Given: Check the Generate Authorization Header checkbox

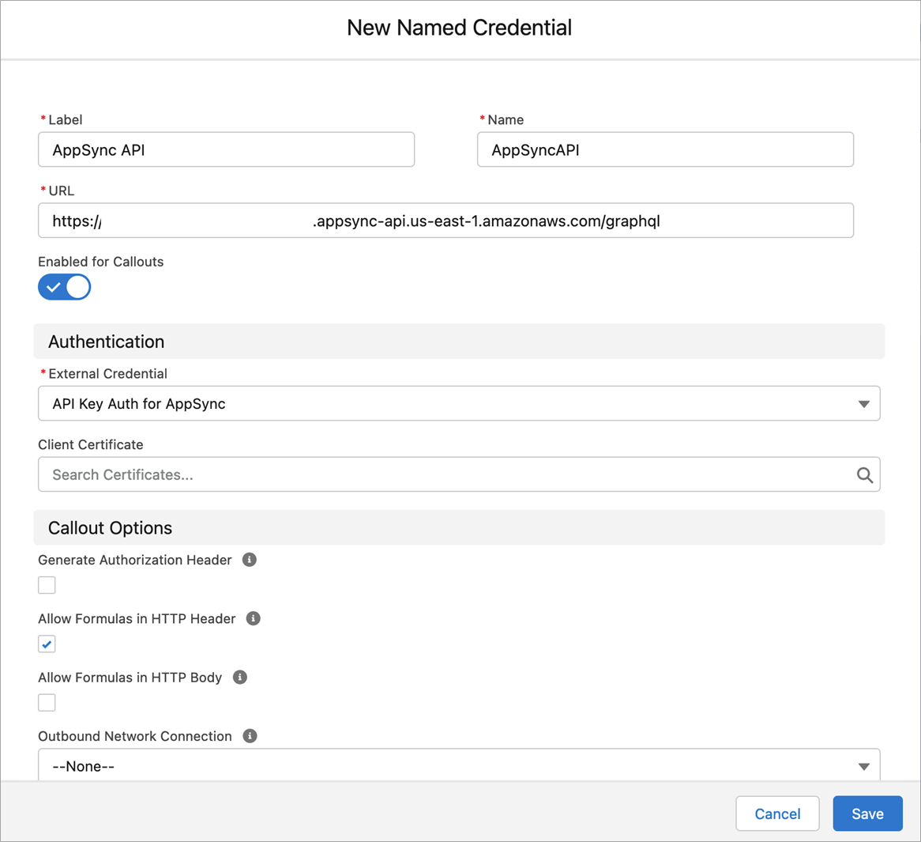Looking at the screenshot, I should click(47, 585).
